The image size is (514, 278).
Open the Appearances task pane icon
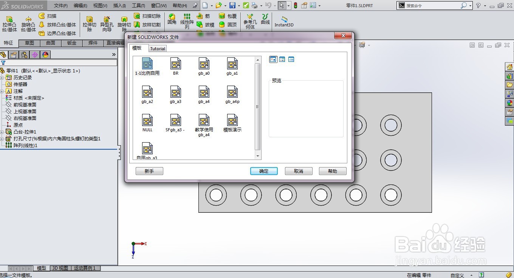(x=509, y=103)
